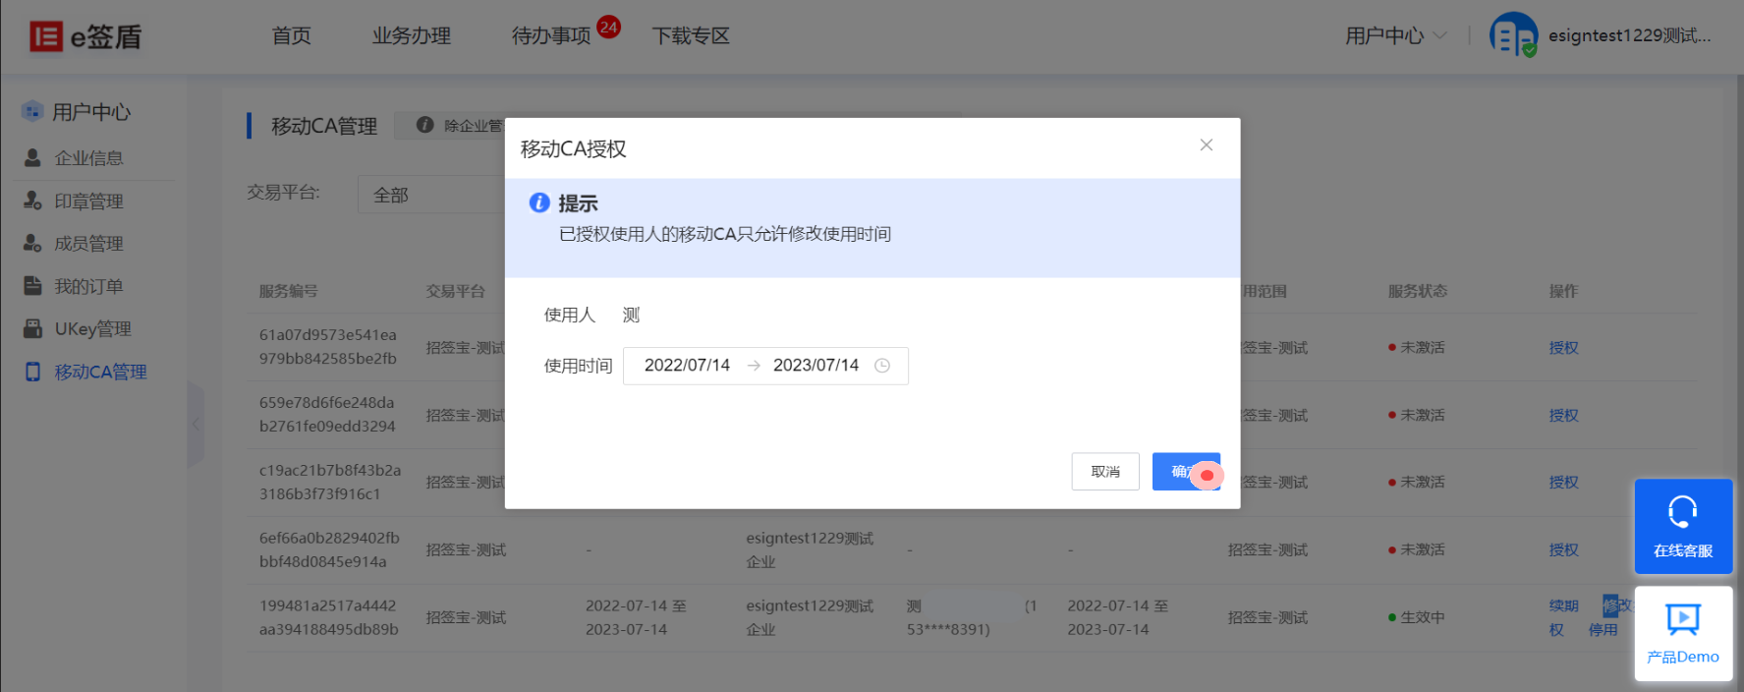Click 授权 for service 659e78d6f6e248da
1744x692 pixels.
(1563, 416)
